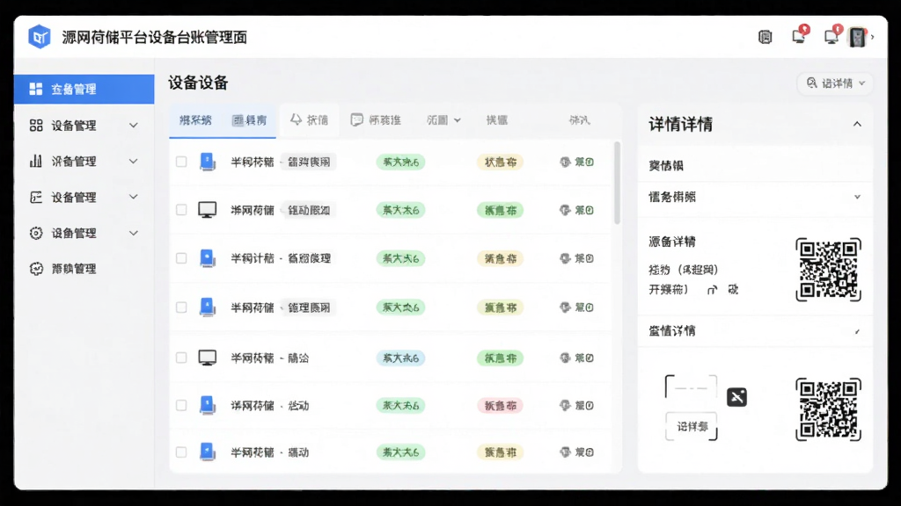Tick the checkbox in the first device row
Screen dimensions: 901x506
point(181,162)
